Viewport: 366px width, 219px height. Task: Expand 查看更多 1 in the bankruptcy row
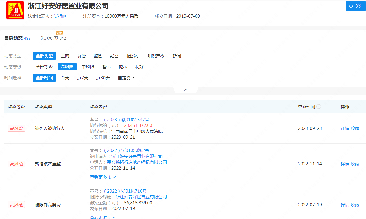(103, 177)
